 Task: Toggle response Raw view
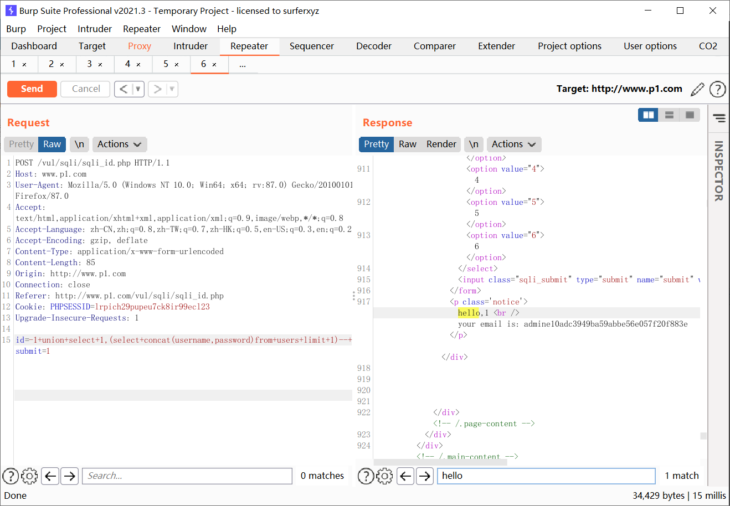click(408, 144)
